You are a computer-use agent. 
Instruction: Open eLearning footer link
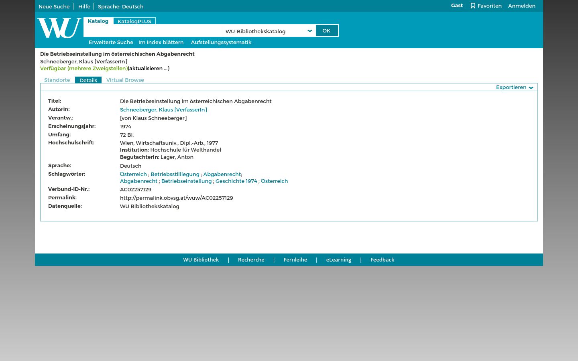pyautogui.click(x=339, y=260)
